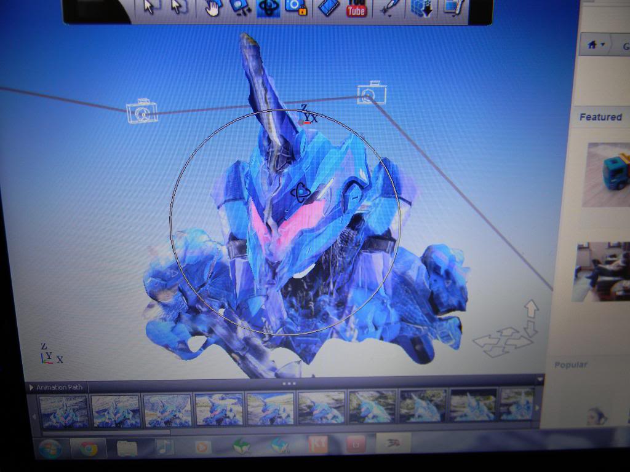630x472 pixels.
Task: Open file folder from the taskbar
Action: pos(127,447)
